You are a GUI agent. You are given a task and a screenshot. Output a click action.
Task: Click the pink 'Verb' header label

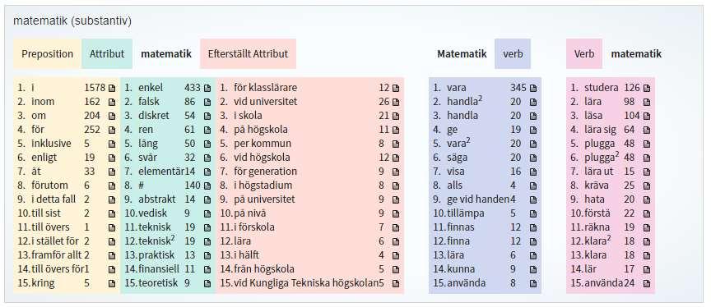tap(584, 54)
